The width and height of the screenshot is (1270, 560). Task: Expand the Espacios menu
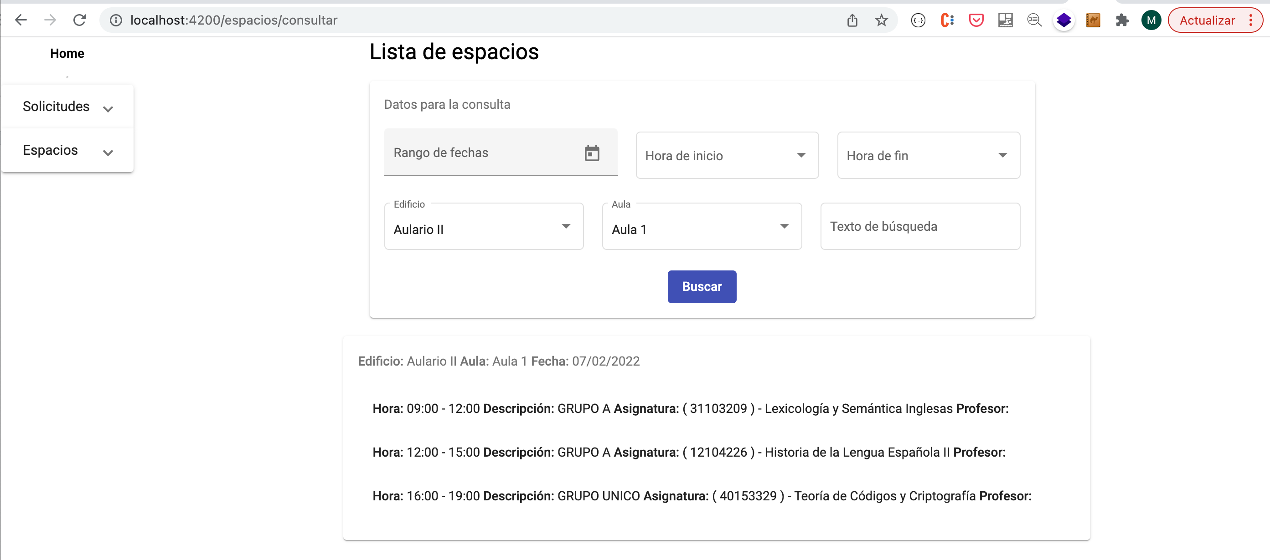click(x=67, y=150)
